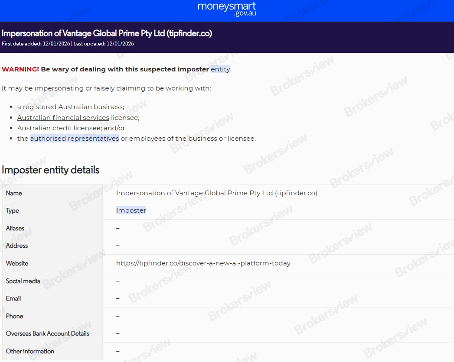Viewport: 454px width, 362px height.
Task: Click the Social media row label
Action: [x=23, y=281]
